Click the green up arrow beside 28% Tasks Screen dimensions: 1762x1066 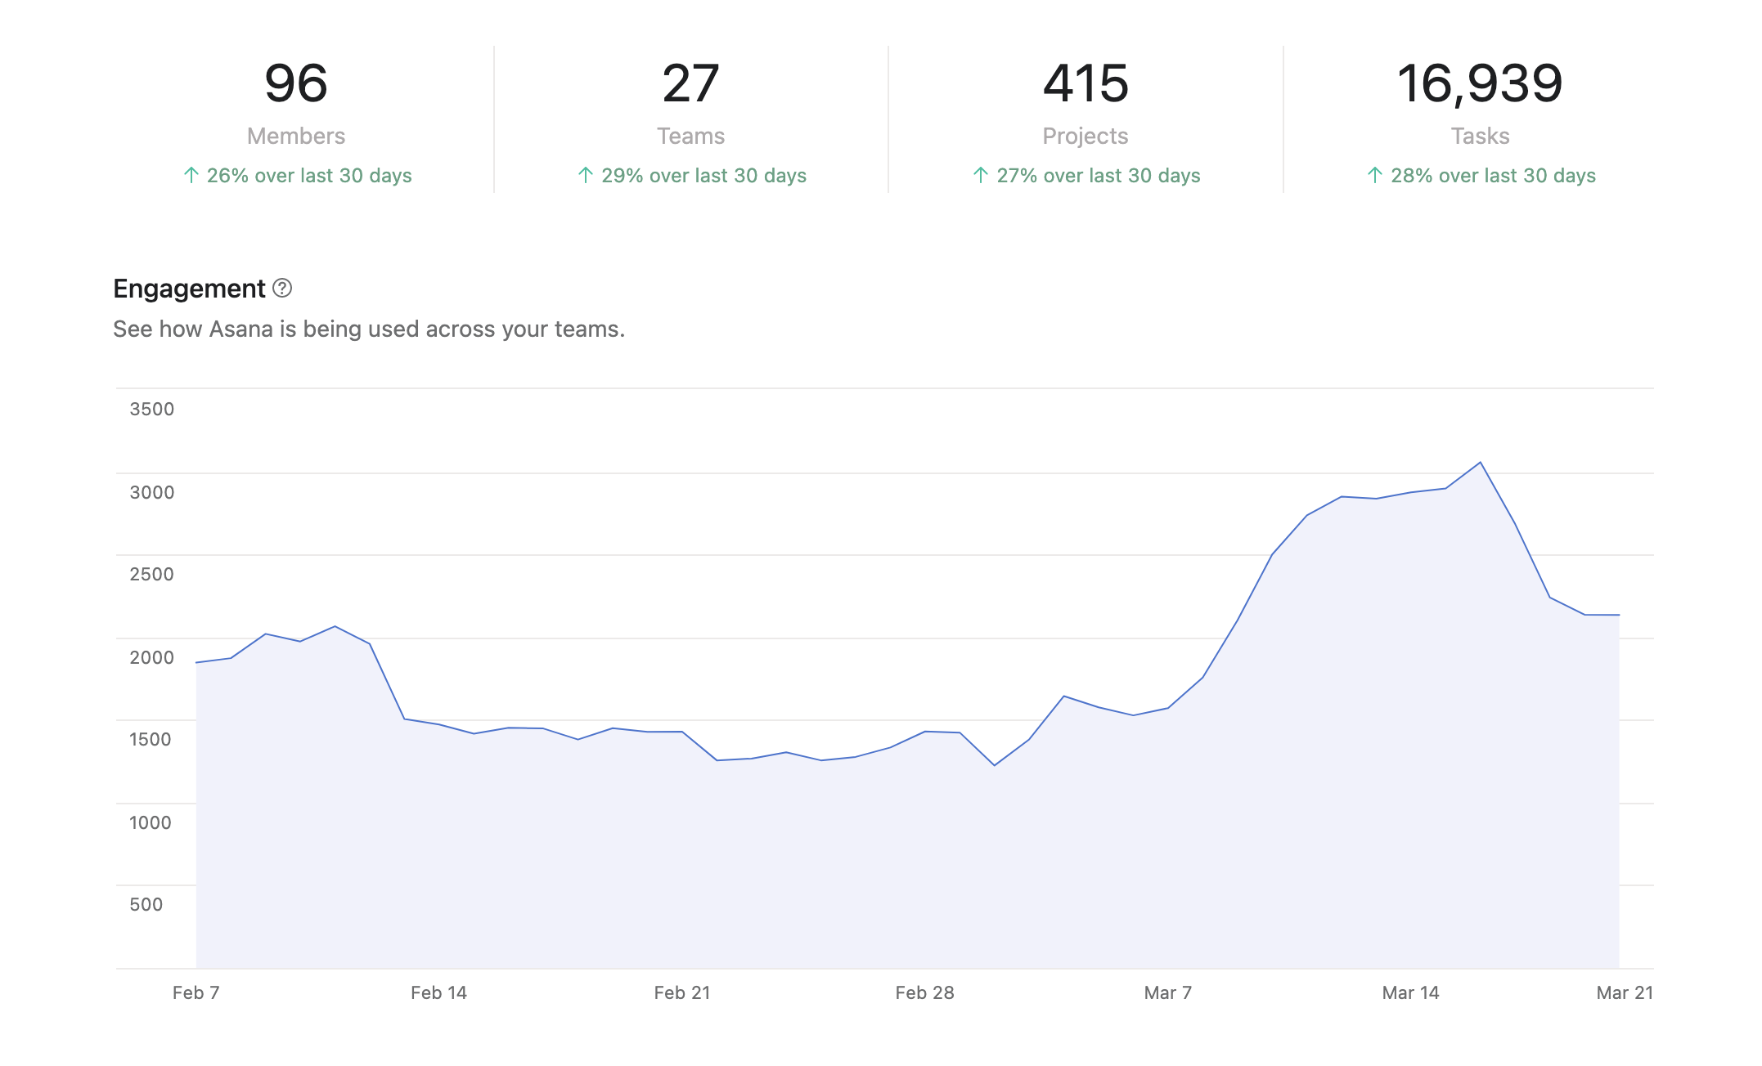click(1375, 176)
